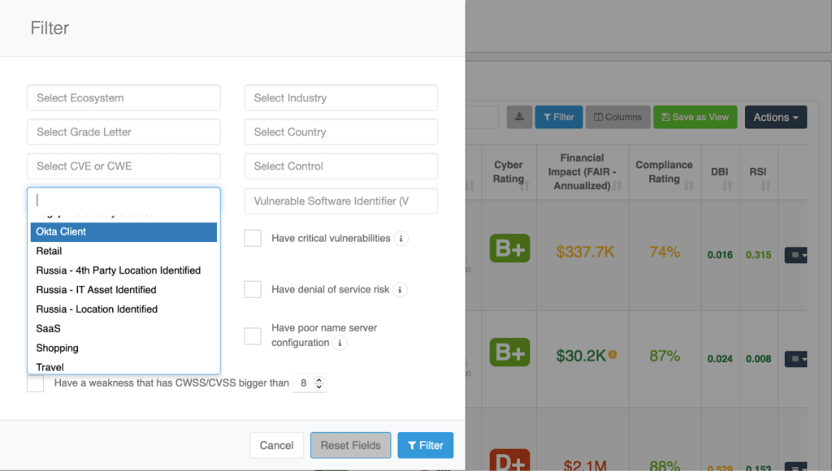832x471 pixels.
Task: Sort by the DBI column arrows
Action: pyautogui.click(x=726, y=187)
